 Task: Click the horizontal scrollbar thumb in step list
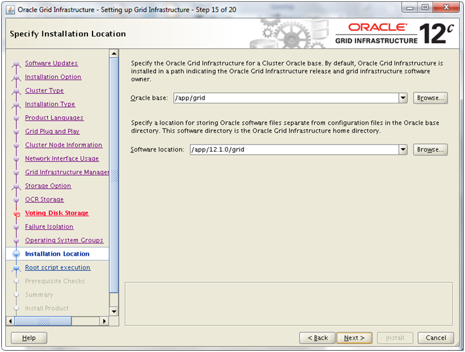tap(43, 321)
